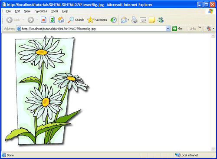Open the Edit menu
The height and width of the screenshot is (159, 217).
pos(17,11)
